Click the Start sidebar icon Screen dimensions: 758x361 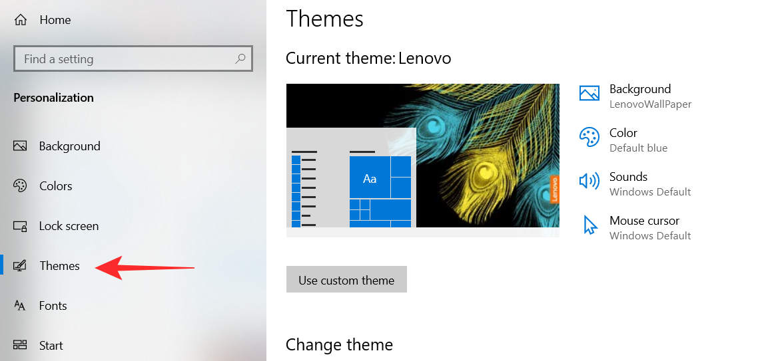tap(20, 345)
